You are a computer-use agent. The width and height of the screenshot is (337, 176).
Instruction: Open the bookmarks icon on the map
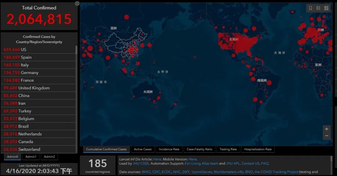pos(310,8)
